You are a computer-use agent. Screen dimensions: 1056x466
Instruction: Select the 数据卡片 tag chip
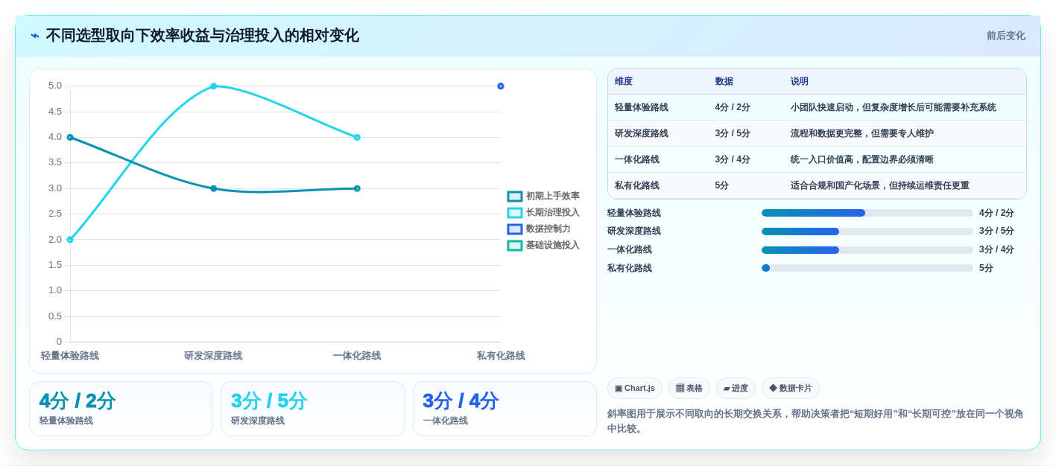(791, 389)
